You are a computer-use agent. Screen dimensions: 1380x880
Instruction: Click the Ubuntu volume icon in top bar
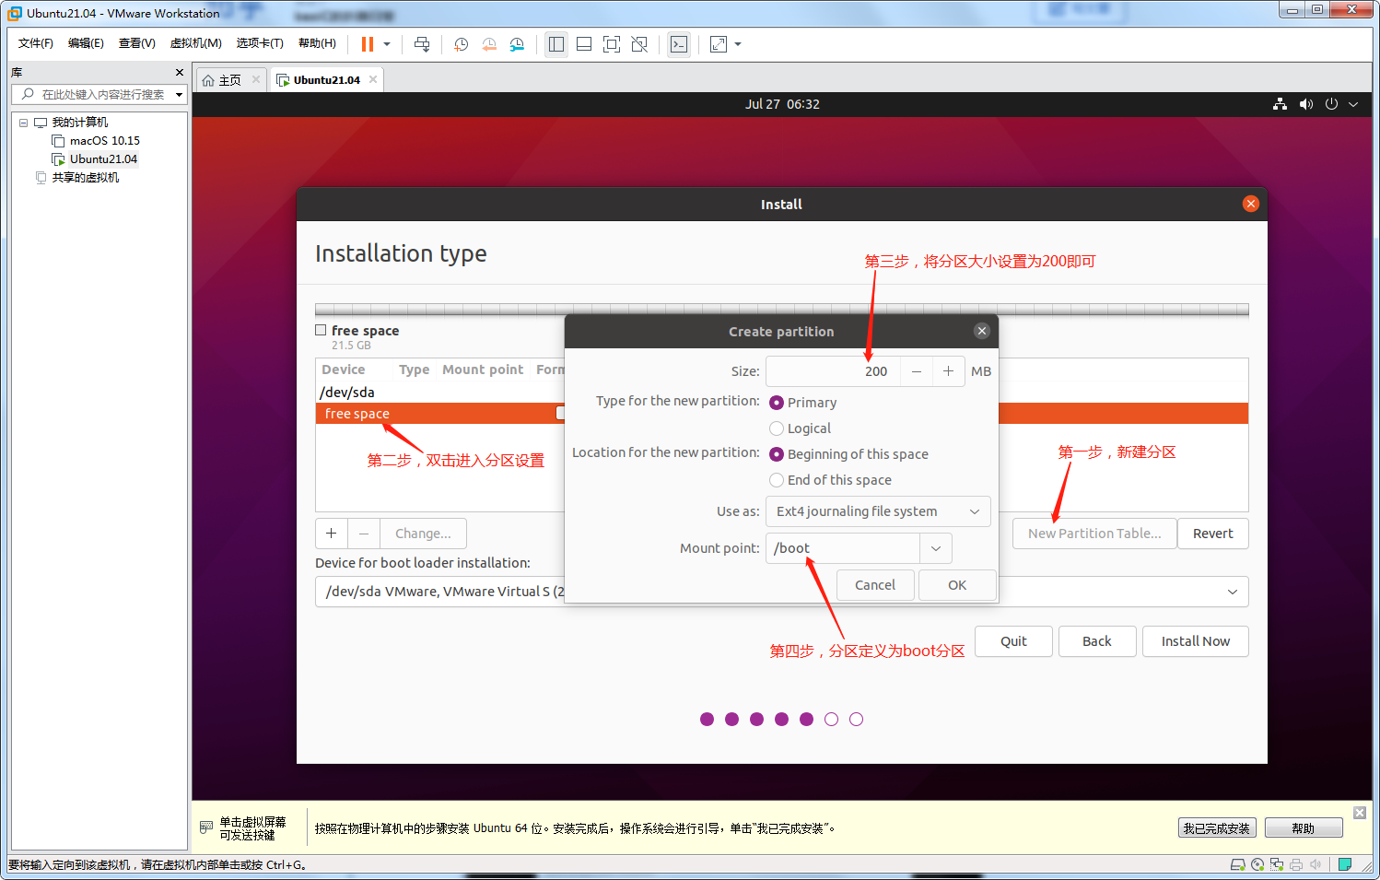(1305, 104)
